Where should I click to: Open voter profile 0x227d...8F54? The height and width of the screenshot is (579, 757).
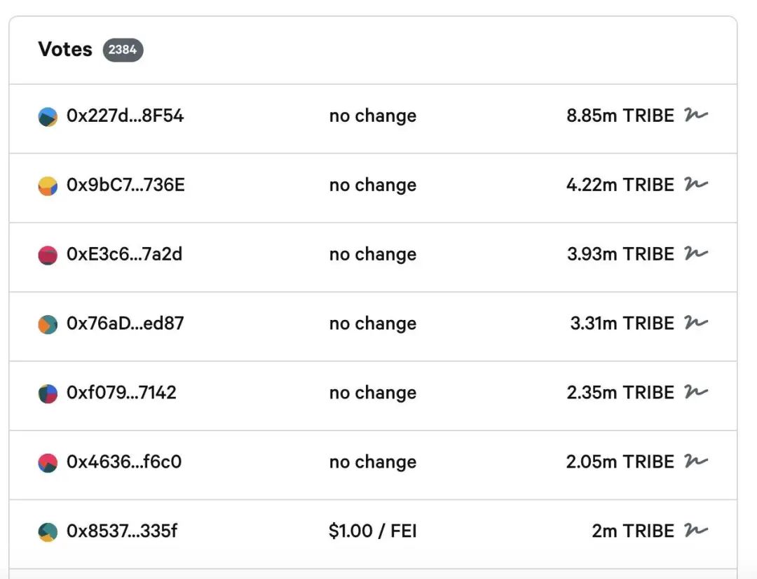coord(125,116)
